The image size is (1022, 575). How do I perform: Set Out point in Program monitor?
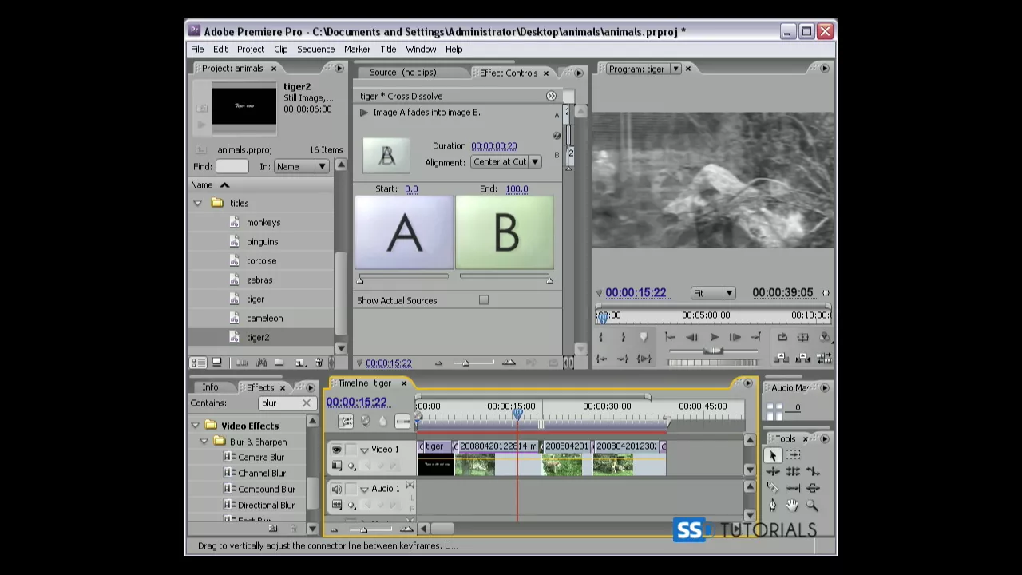(x=624, y=337)
